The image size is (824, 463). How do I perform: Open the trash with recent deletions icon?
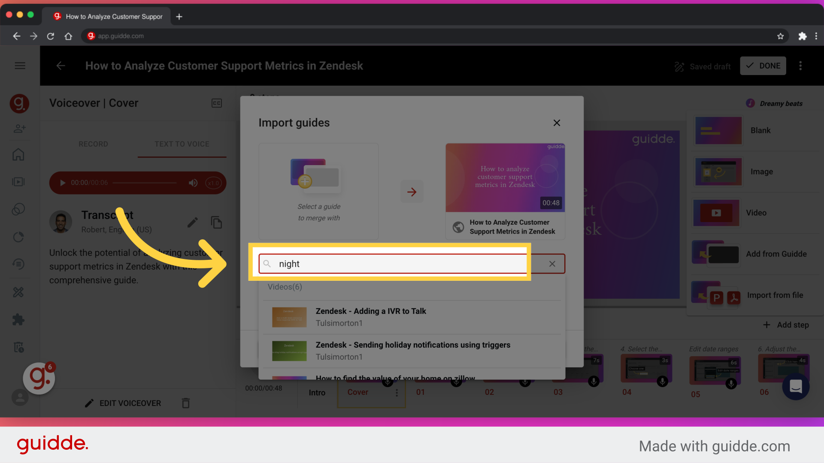pos(19,347)
